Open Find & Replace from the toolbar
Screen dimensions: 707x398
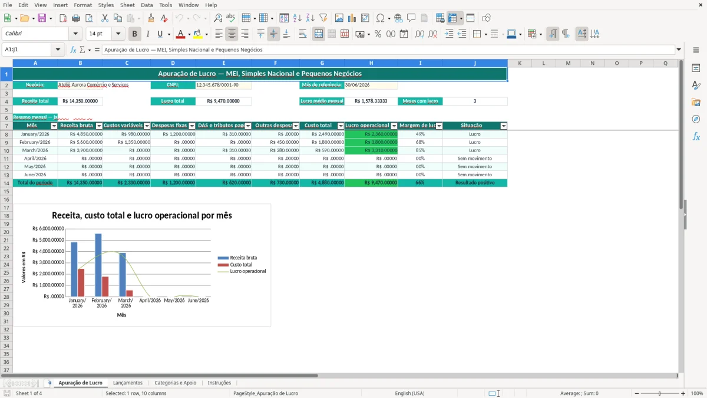click(x=218, y=18)
